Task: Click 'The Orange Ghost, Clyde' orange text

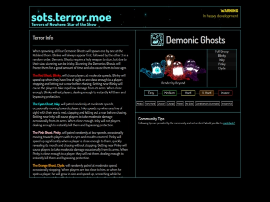Action: pyautogui.click(x=48, y=166)
